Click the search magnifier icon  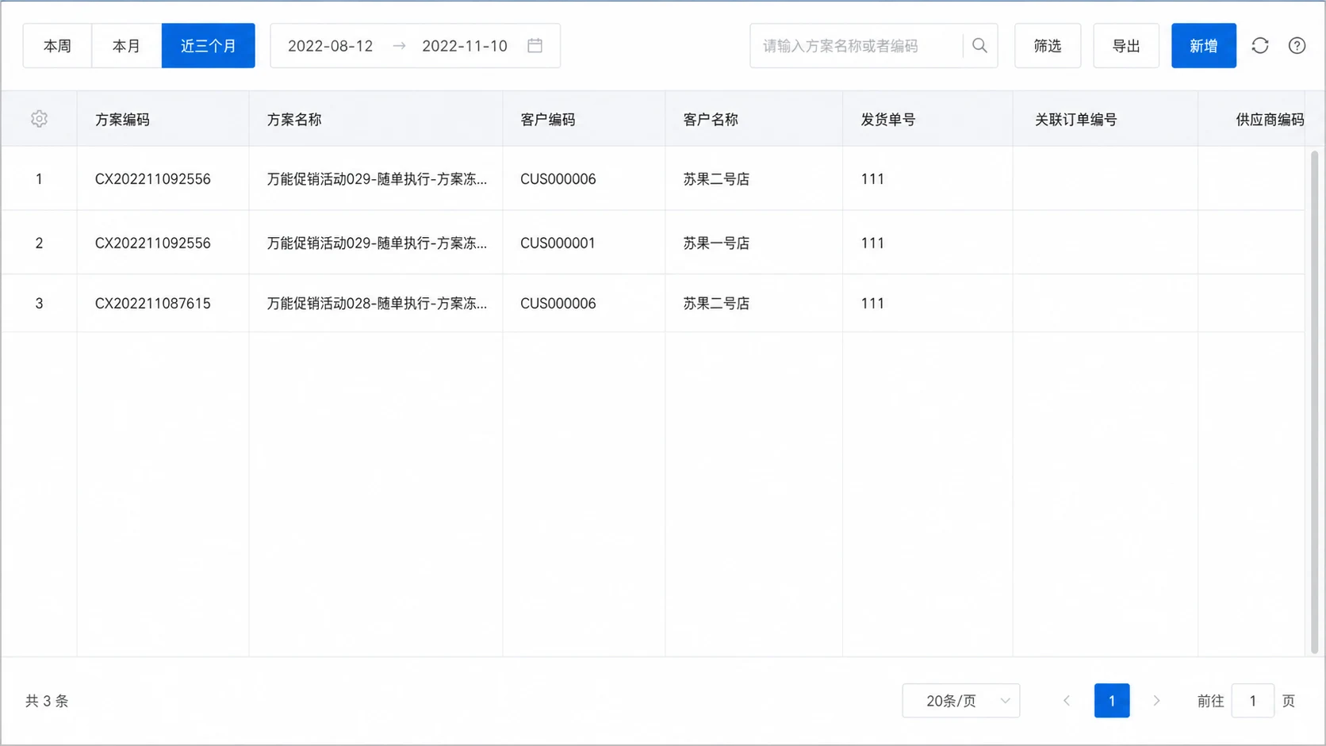(x=979, y=46)
